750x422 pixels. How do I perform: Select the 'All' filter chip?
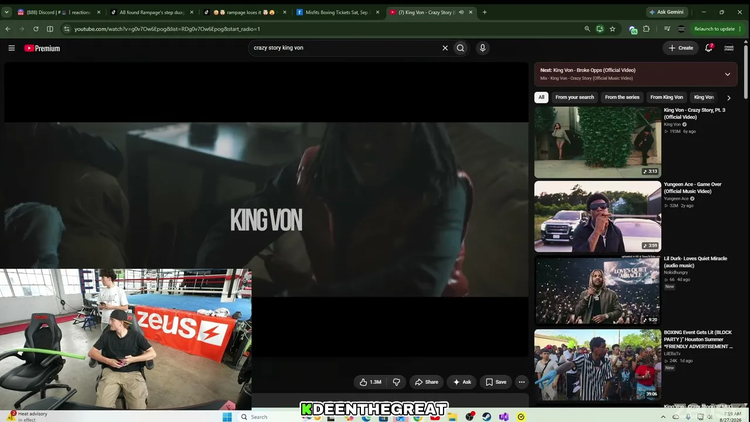click(x=541, y=97)
